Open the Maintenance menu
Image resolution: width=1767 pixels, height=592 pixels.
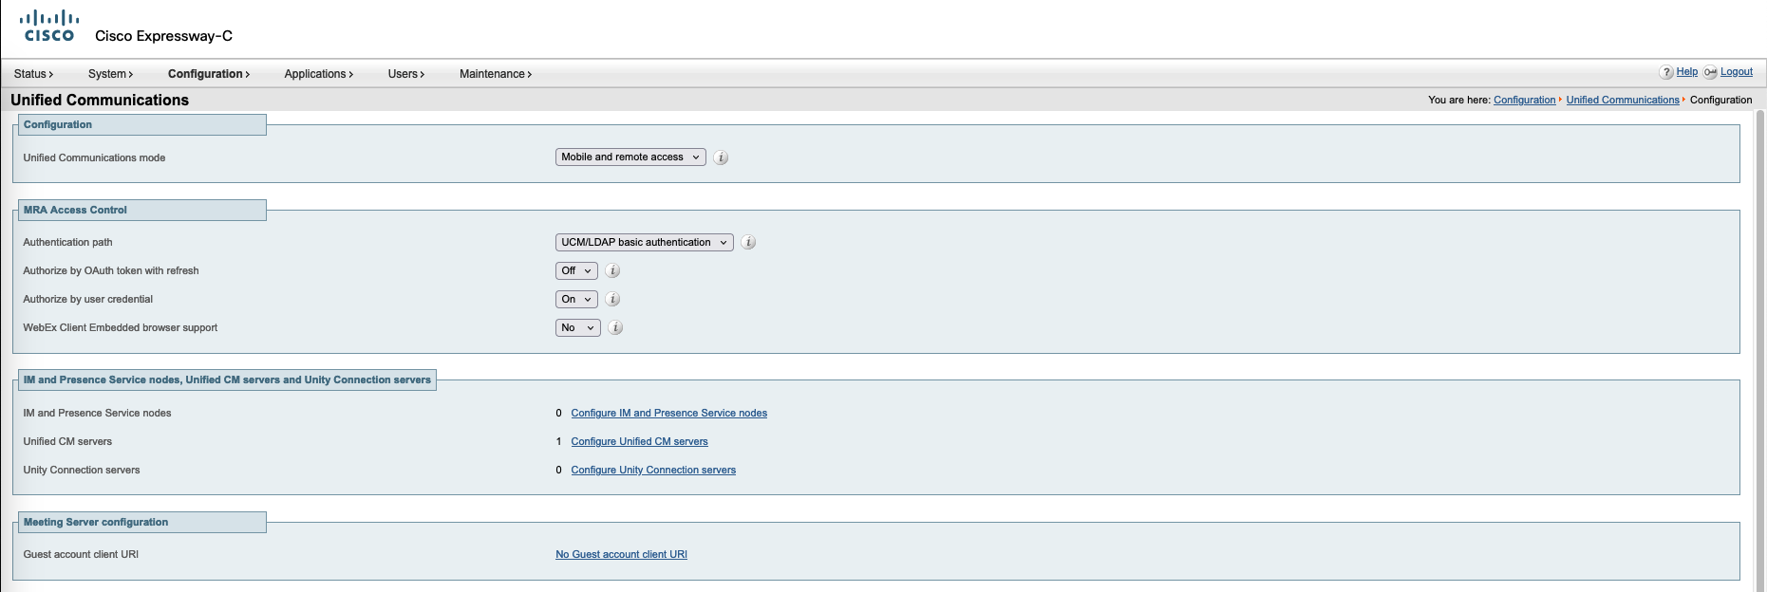click(495, 74)
